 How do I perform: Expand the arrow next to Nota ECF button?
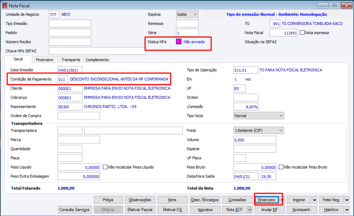250,210
